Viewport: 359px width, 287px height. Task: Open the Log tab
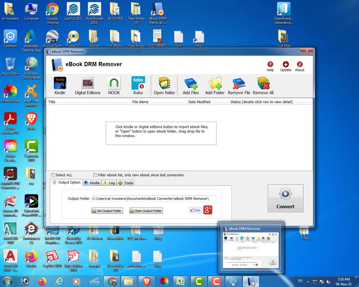pyautogui.click(x=109, y=183)
